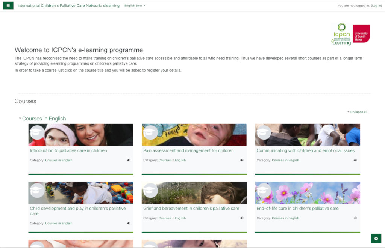Click the flowers thumbnail for End-of-life care
This screenshot has height=248, width=385.
coord(308,193)
